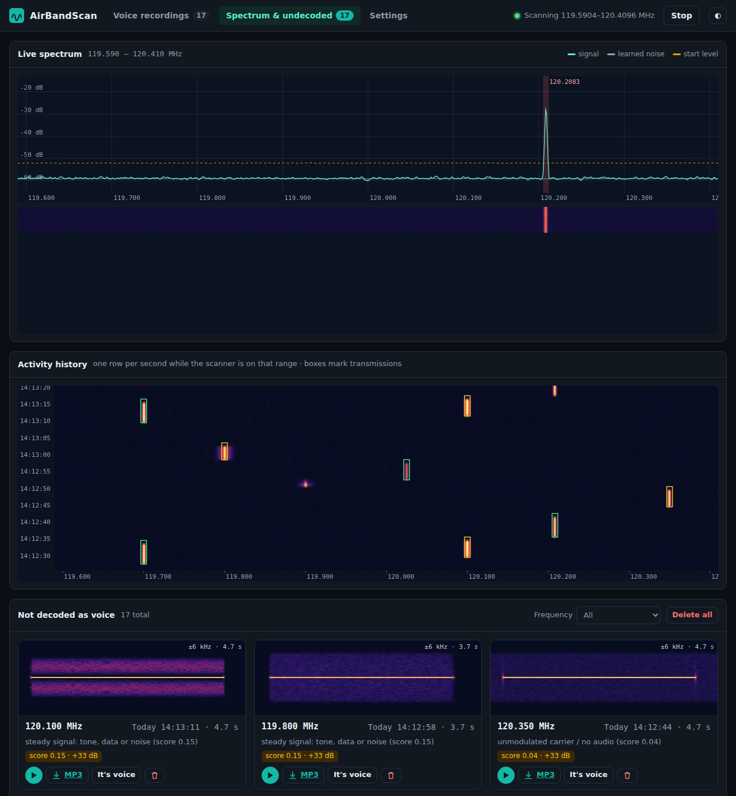736x796 pixels.
Task: Delete the 119.800 MHz recording
Action: [391, 775]
